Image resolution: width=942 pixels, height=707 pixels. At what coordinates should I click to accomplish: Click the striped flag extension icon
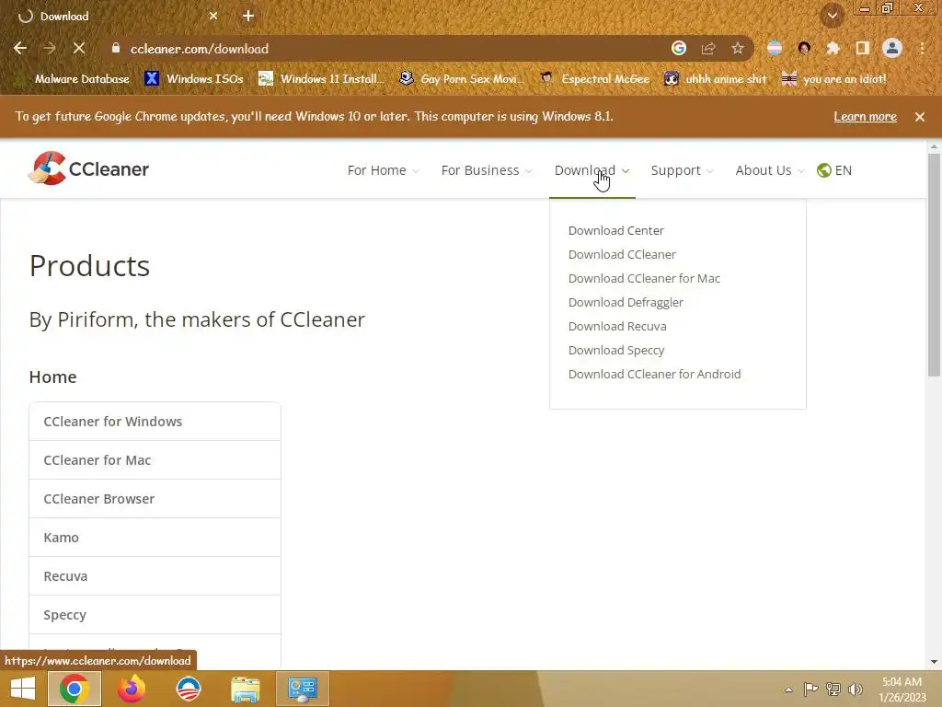coord(775,49)
